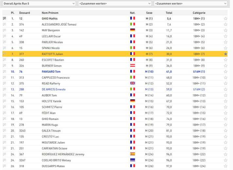Click the 'Pl.' column header
The height and width of the screenshot is (170, 233).
tap(13, 13)
